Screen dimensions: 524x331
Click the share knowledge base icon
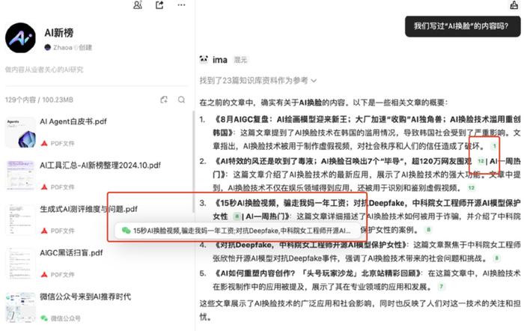[x=159, y=4]
